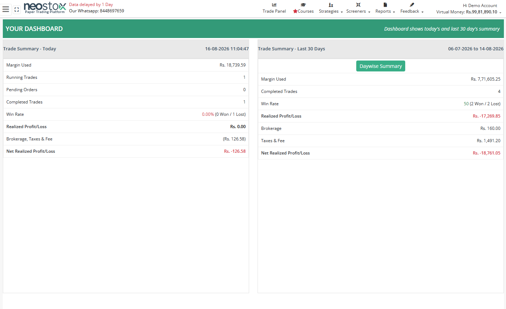Screen dimensions: 506x309
Task: Click Net Realized Profit/Loss Rs. -18,761.05
Action: 487,153
